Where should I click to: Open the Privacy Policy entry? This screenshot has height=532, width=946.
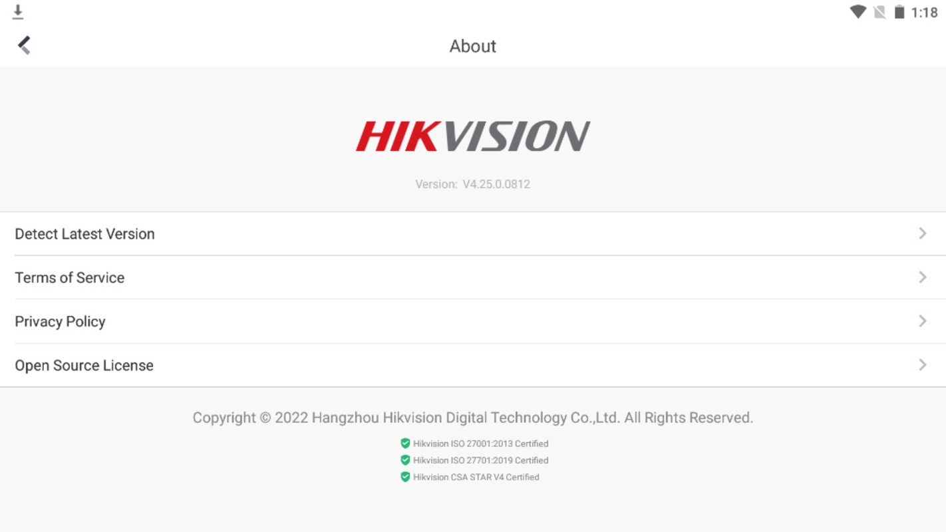473,321
